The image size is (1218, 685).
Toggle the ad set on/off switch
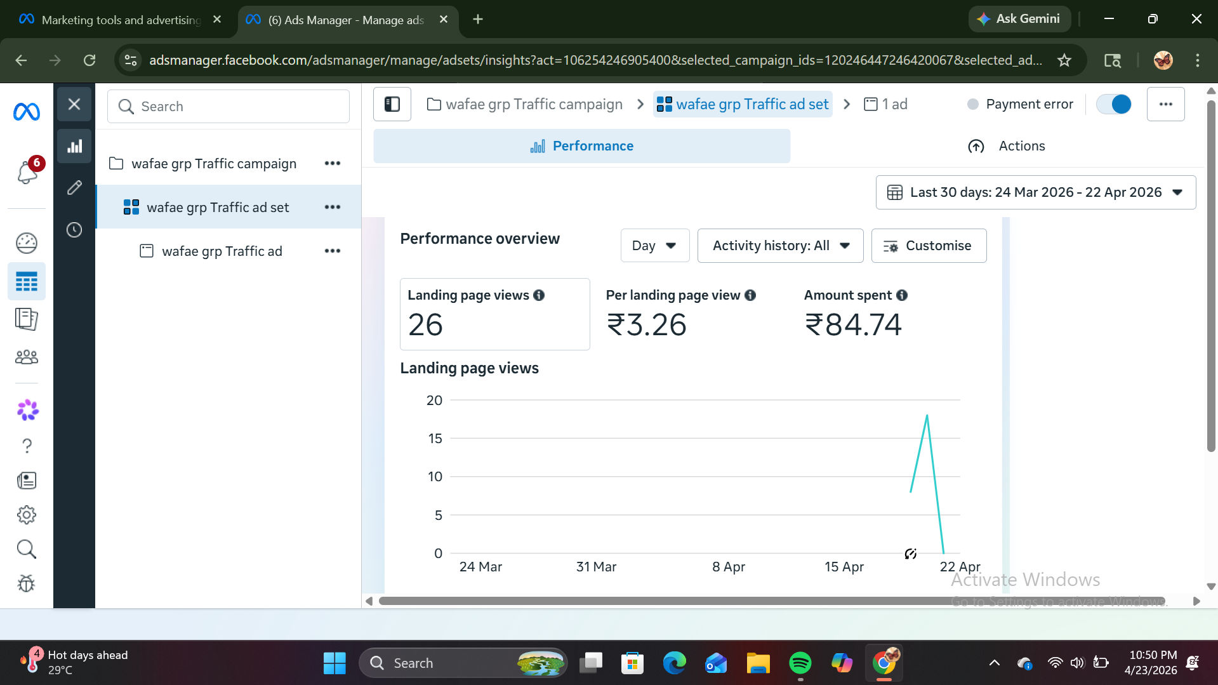(x=1114, y=104)
